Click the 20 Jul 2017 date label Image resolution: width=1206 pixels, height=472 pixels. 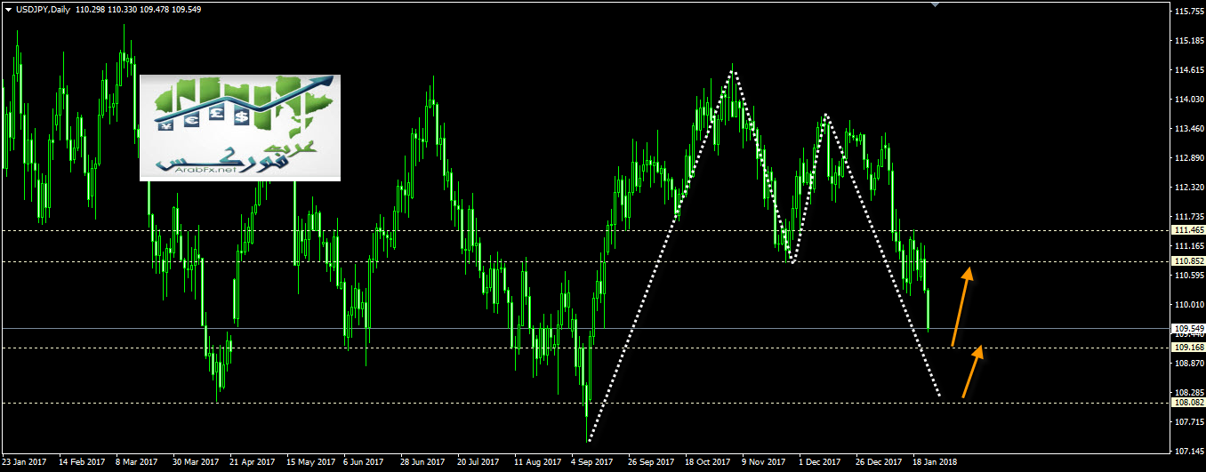click(479, 463)
